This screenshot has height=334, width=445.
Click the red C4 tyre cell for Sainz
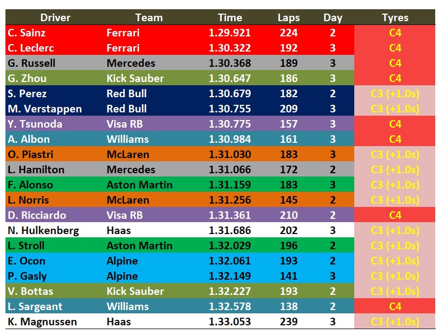click(395, 33)
